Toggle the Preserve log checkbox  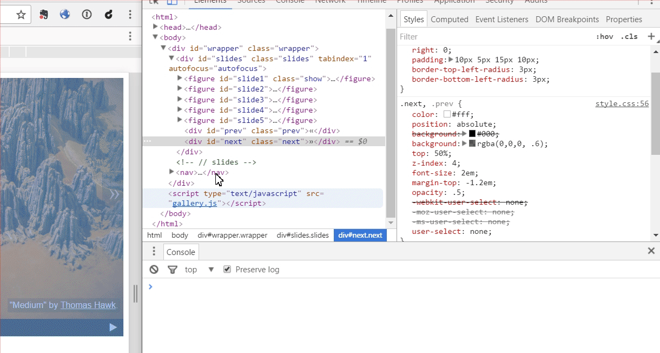[227, 270]
